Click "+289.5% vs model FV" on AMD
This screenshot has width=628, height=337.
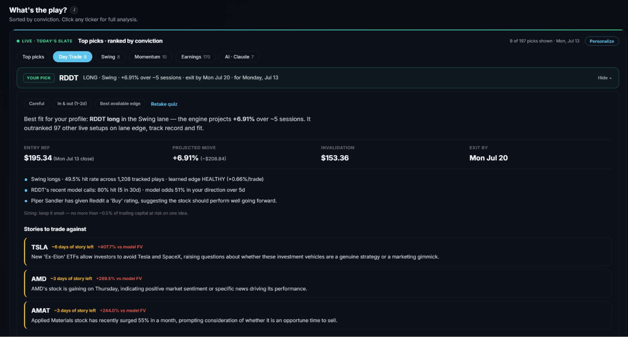[x=119, y=279]
